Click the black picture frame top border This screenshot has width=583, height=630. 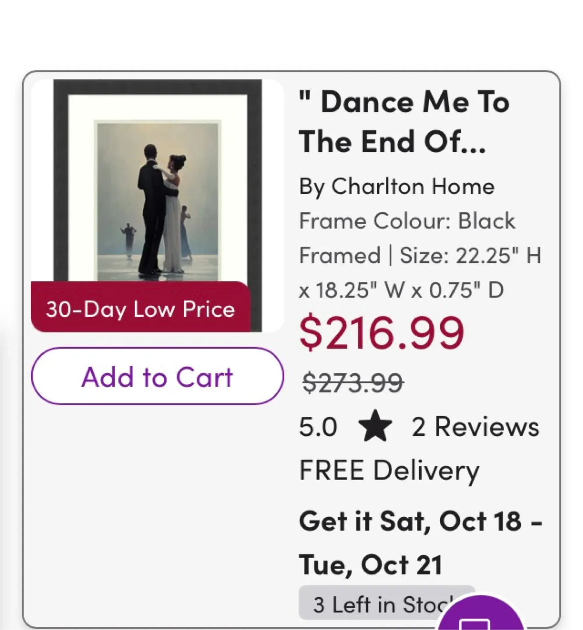pyautogui.click(x=158, y=87)
